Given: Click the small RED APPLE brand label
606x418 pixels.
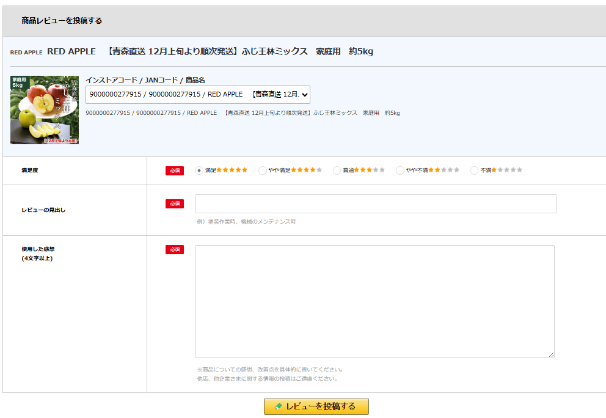Looking at the screenshot, I should 26,52.
